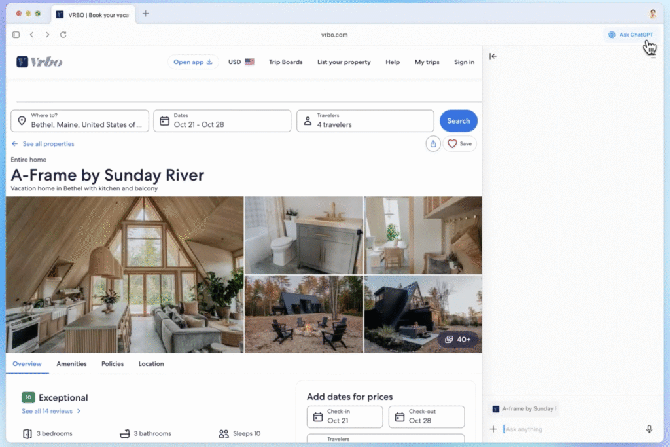Image resolution: width=670 pixels, height=447 pixels.
Task: Open a new browser tab
Action: click(145, 14)
